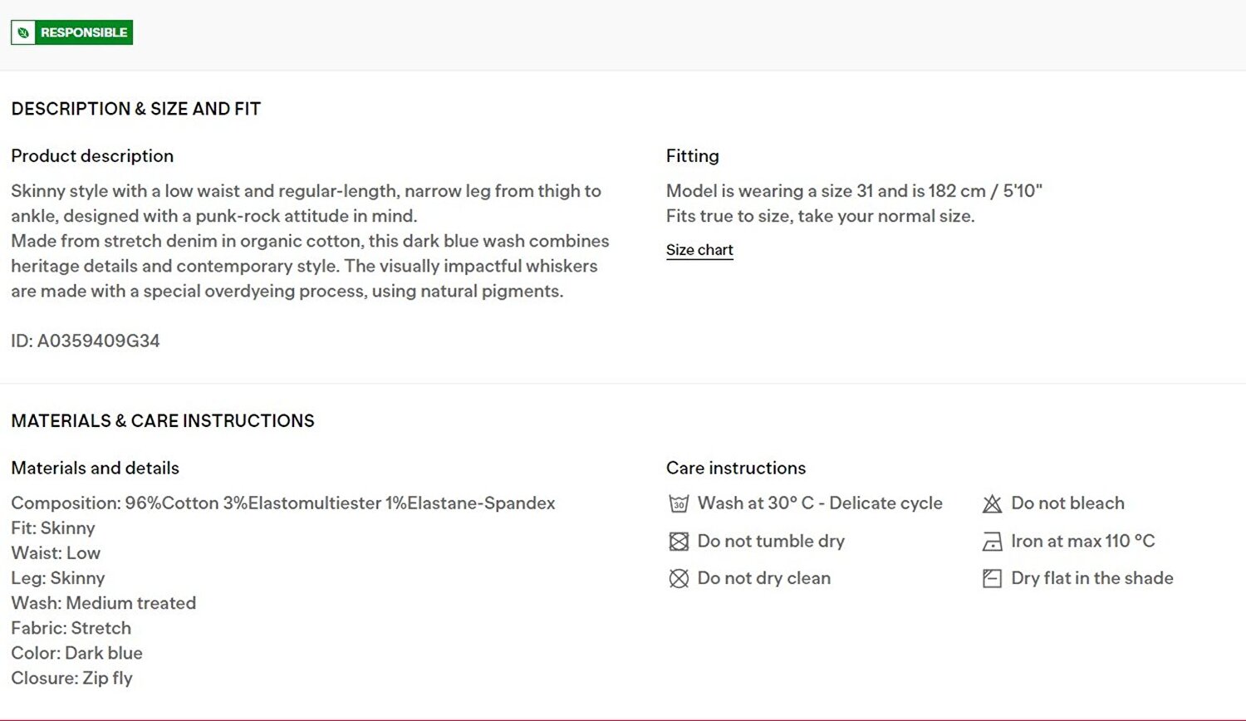
Task: Click the RESPONSIBLE badge label
Action: (84, 32)
